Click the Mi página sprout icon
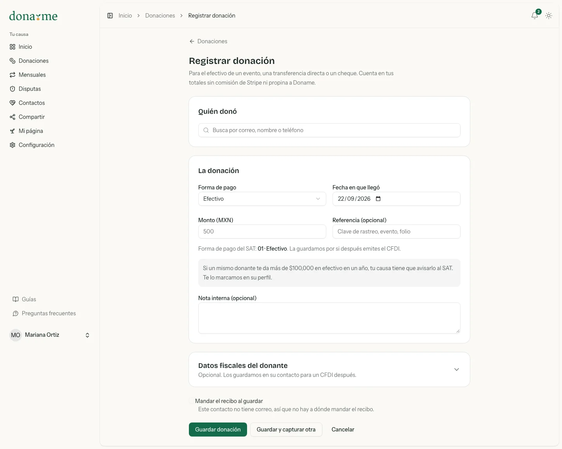This screenshot has height=449, width=562. (x=12, y=131)
